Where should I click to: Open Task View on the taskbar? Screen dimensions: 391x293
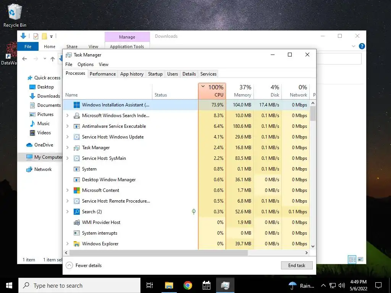(150, 285)
